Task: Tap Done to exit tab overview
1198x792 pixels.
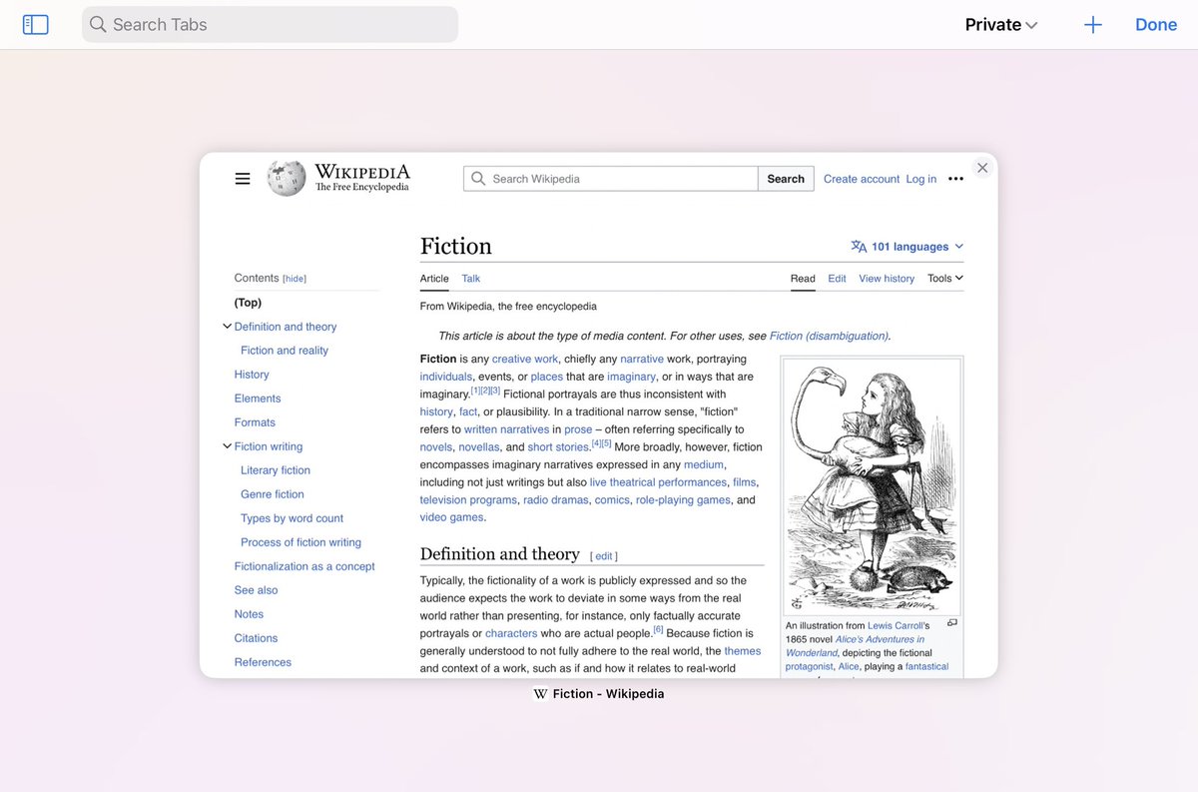Action: (1156, 25)
